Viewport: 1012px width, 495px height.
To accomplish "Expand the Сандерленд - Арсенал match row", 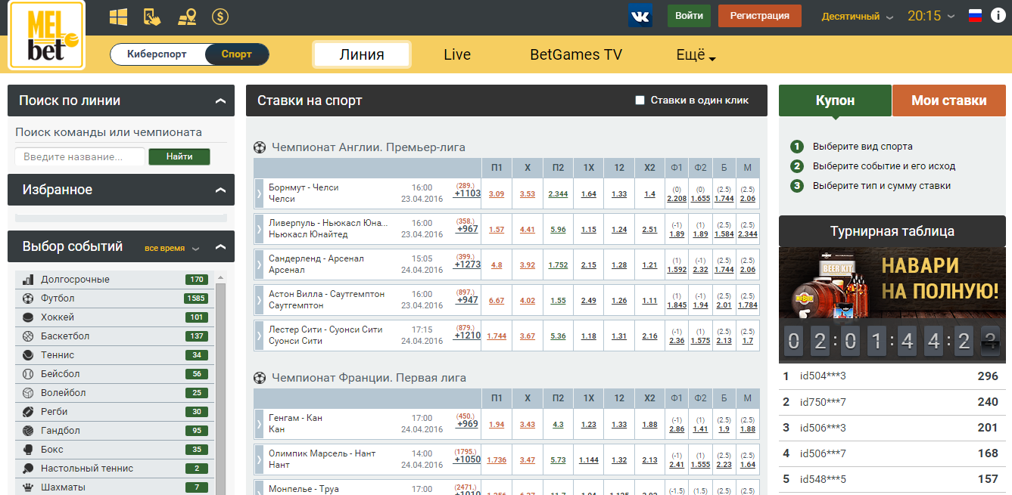I will coord(259,265).
